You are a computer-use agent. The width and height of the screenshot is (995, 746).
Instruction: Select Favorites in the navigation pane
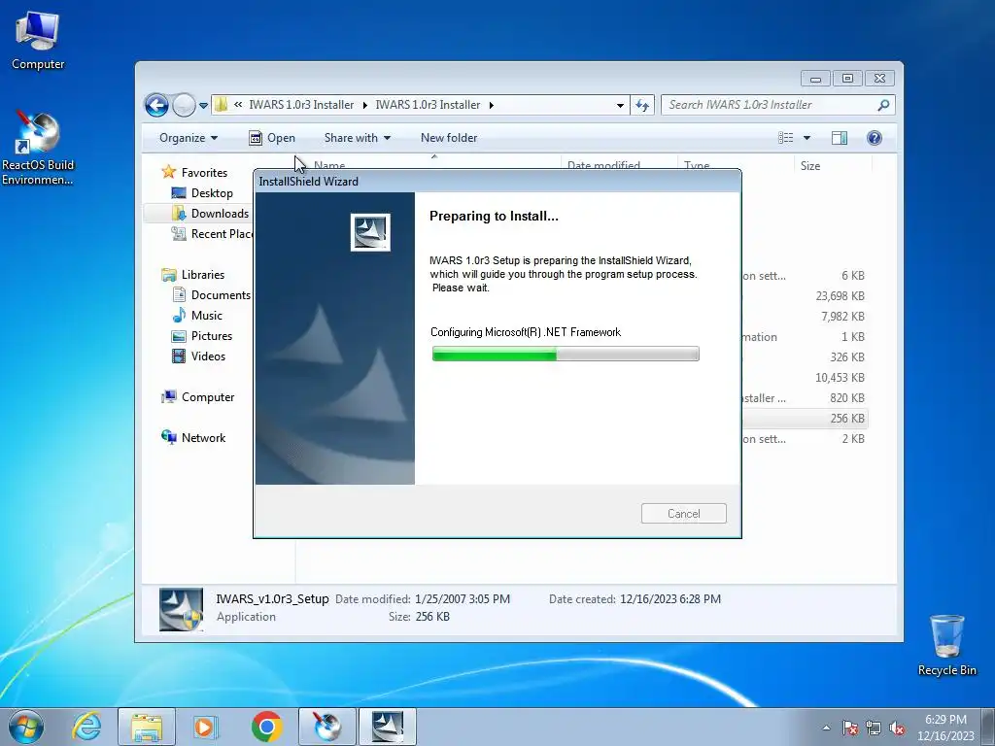tap(195, 173)
